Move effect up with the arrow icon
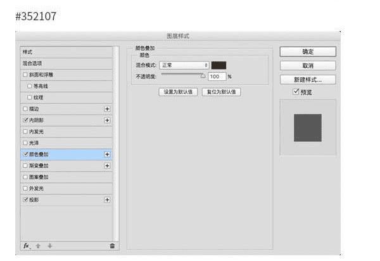380x261 pixels. [x=38, y=246]
